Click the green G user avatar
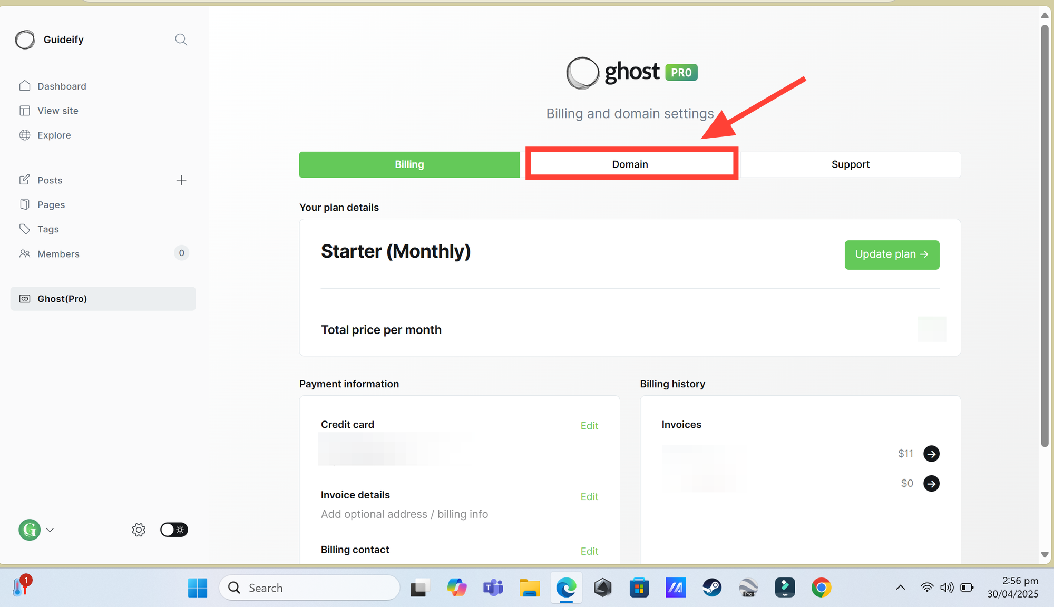 (30, 530)
